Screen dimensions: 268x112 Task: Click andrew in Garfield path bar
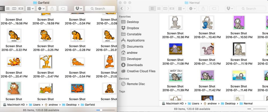point(51,105)
